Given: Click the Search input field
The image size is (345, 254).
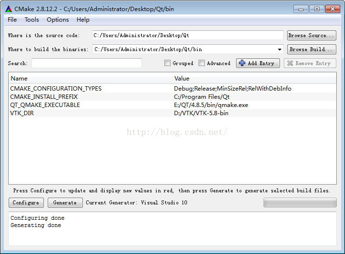Looking at the screenshot, I should point(87,63).
